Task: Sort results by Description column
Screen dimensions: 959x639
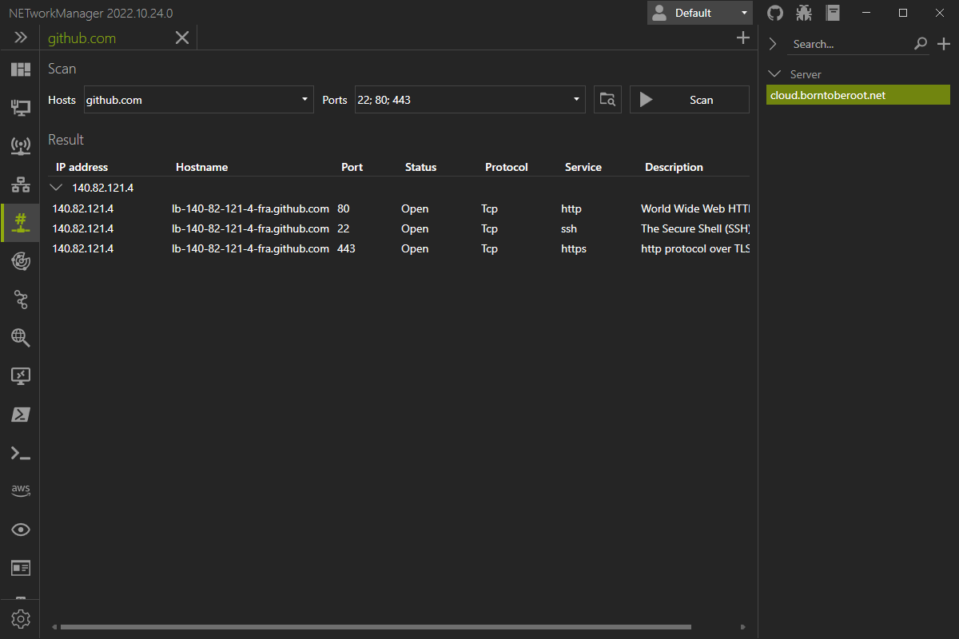Action: [x=674, y=167]
